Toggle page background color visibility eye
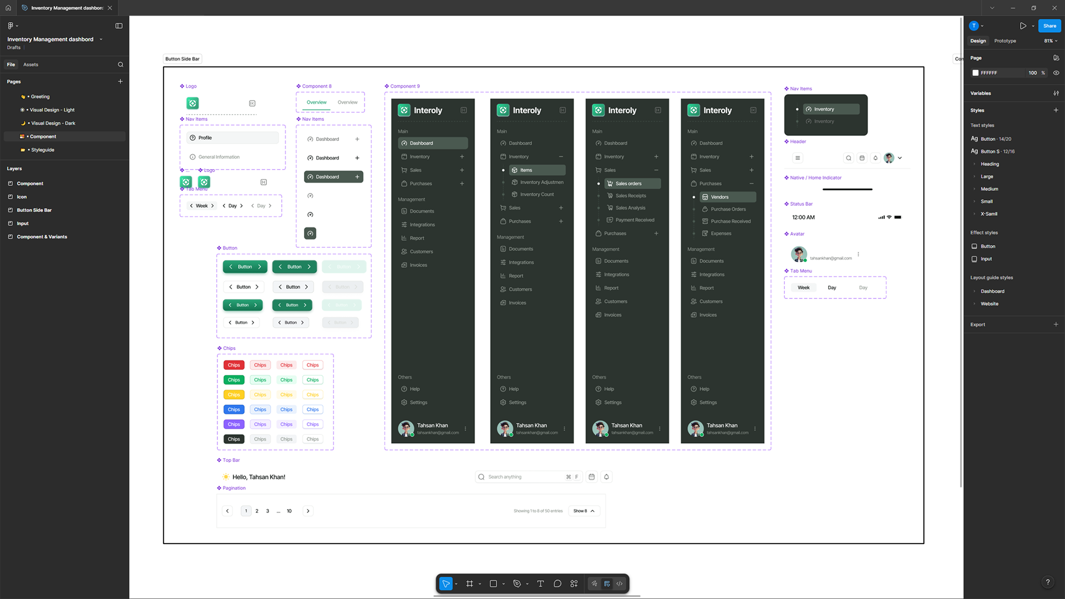This screenshot has width=1065, height=599. pos(1056,73)
